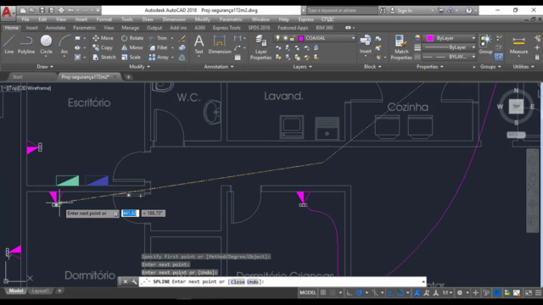The width and height of the screenshot is (543, 305).
Task: Expand the Draw panel
Action: click(x=45, y=67)
